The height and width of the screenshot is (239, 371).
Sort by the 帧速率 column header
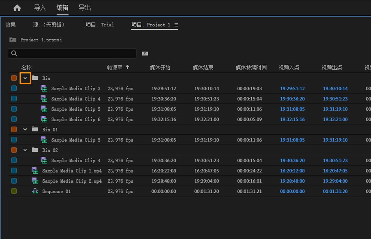pyautogui.click(x=114, y=68)
